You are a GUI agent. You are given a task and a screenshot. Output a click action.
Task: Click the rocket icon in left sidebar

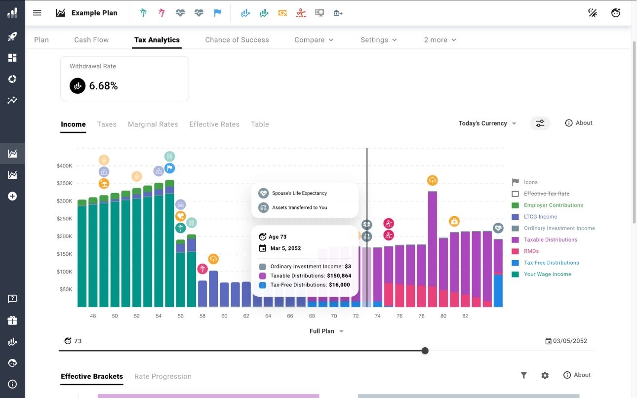(x=12, y=36)
